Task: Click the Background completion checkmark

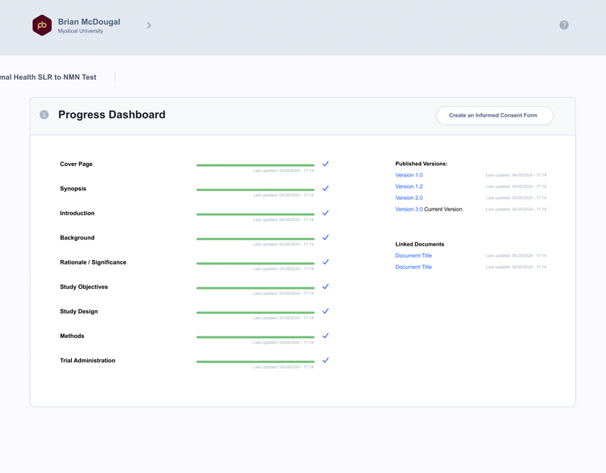Action: pyautogui.click(x=326, y=237)
